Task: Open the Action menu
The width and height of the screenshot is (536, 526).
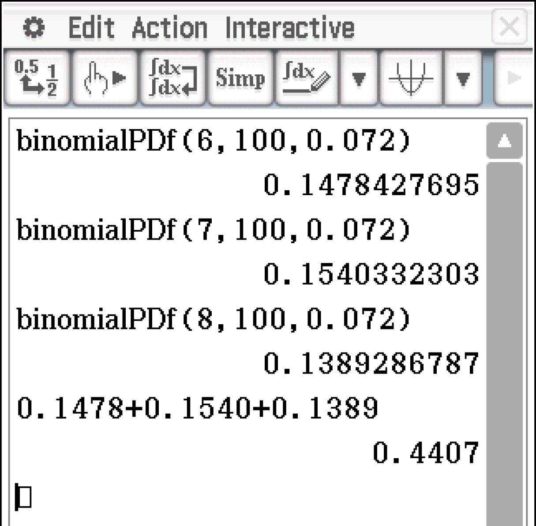Action: (x=170, y=28)
